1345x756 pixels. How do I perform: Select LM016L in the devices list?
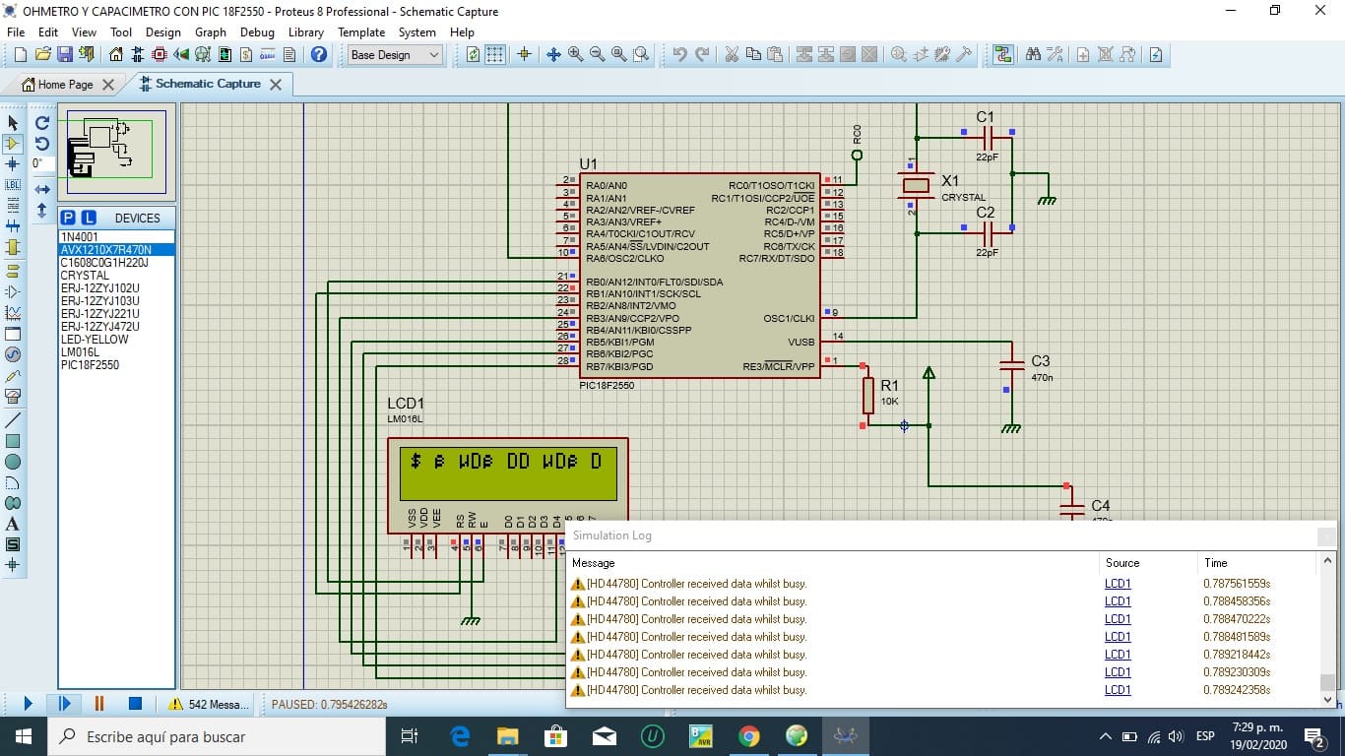pos(117,352)
